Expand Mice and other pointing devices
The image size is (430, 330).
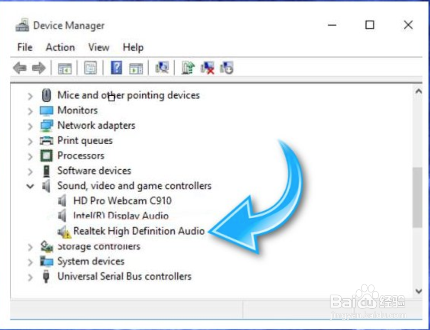click(30, 96)
